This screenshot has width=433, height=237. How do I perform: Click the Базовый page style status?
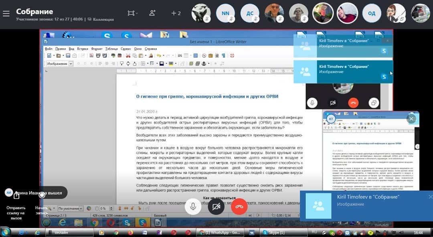coord(160,215)
